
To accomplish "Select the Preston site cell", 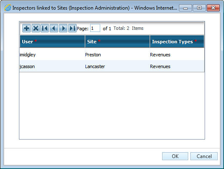I will 117,55.
